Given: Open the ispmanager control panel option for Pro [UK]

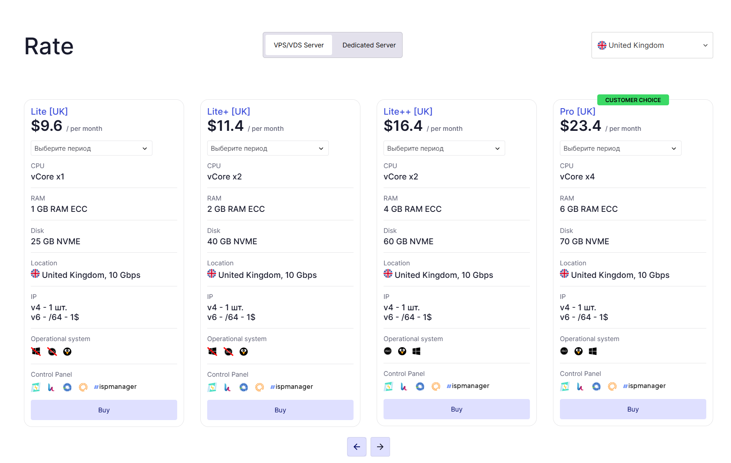Looking at the screenshot, I should [644, 386].
